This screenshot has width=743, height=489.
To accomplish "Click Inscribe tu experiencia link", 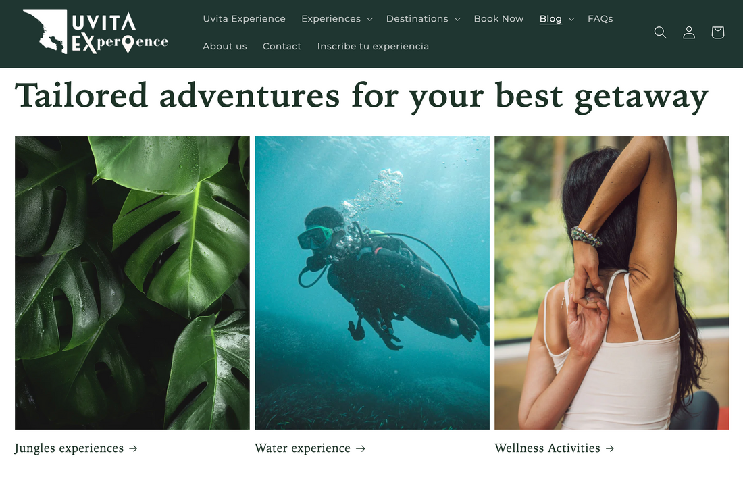I will pos(373,46).
